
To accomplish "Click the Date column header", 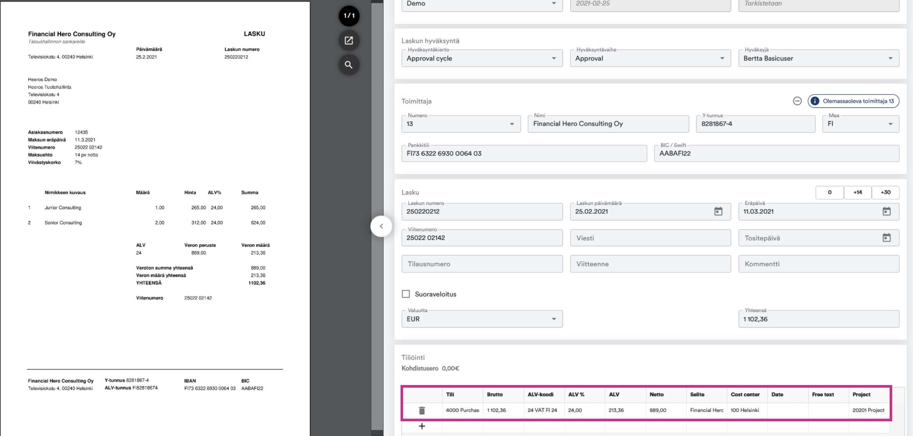I will pos(788,395).
